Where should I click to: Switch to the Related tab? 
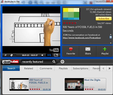29,68
